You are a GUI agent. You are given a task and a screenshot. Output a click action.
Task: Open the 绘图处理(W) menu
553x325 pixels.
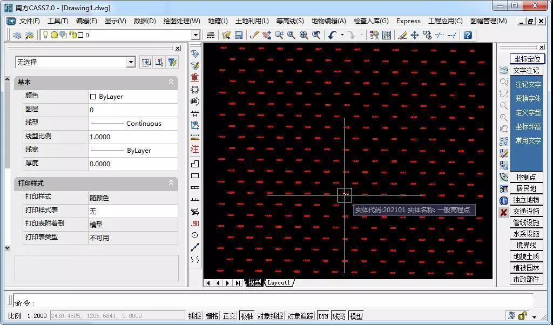(181, 21)
